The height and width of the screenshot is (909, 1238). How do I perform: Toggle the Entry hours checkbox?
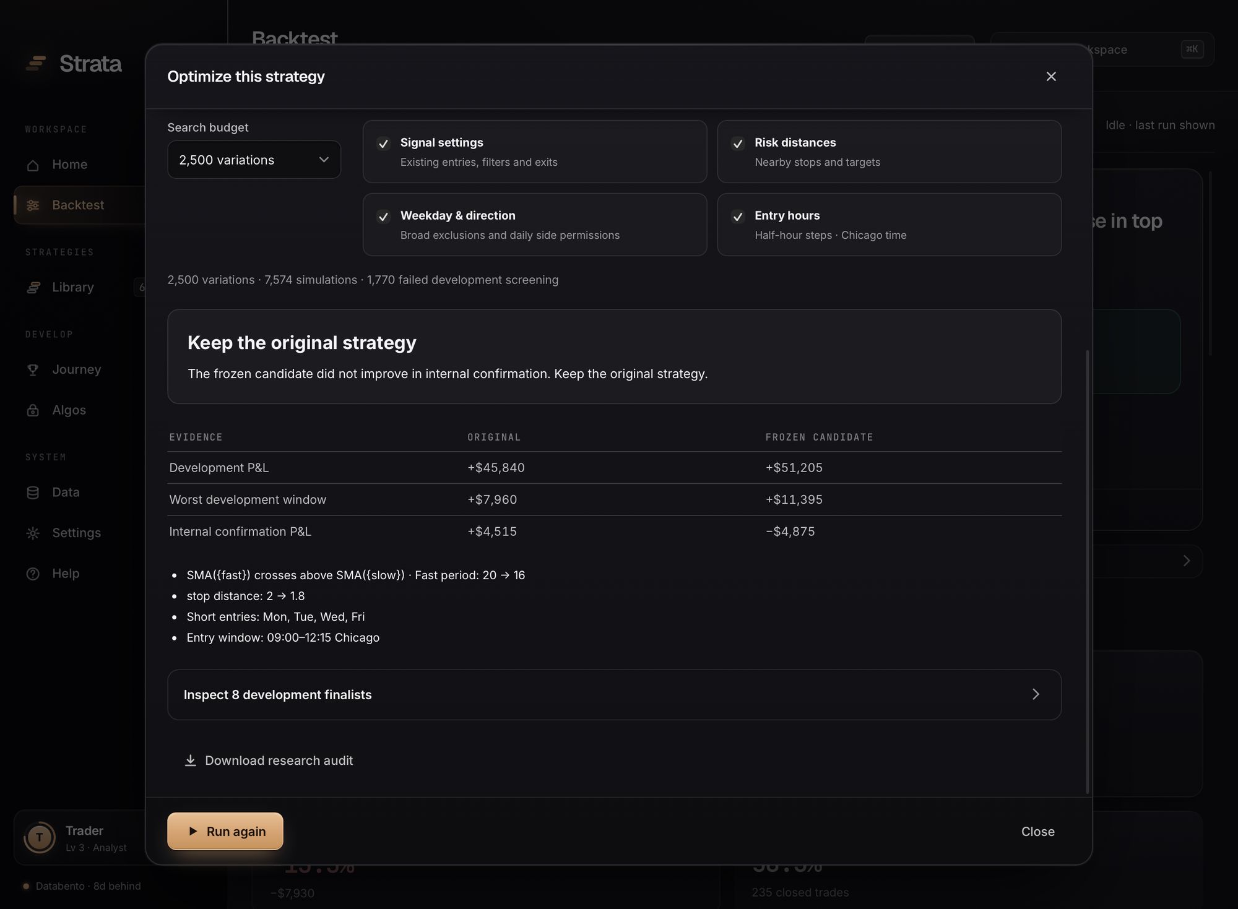tap(737, 217)
